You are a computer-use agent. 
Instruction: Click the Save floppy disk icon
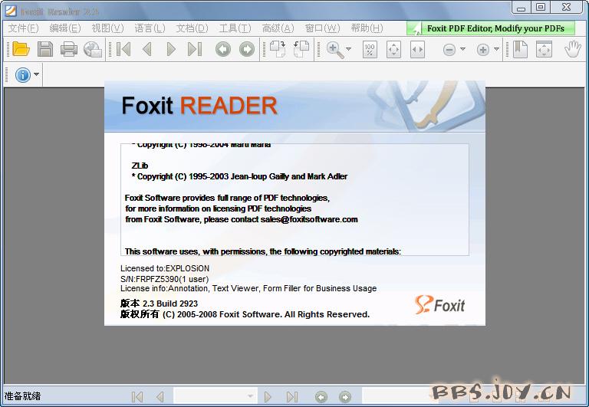point(45,49)
